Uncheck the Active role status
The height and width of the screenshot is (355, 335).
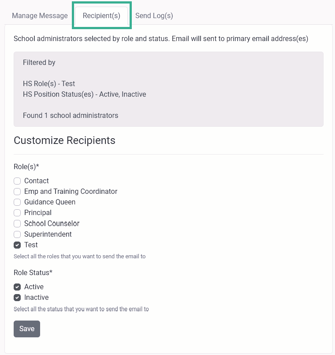(17, 287)
